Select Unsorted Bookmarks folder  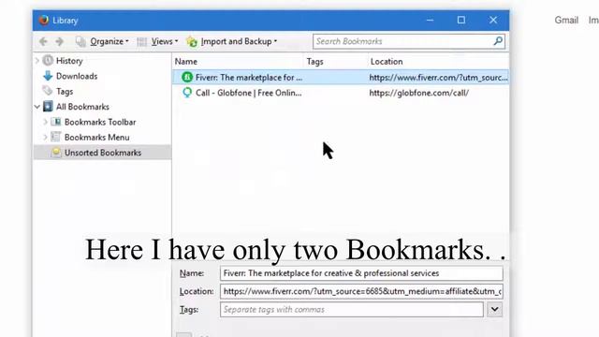tap(103, 153)
